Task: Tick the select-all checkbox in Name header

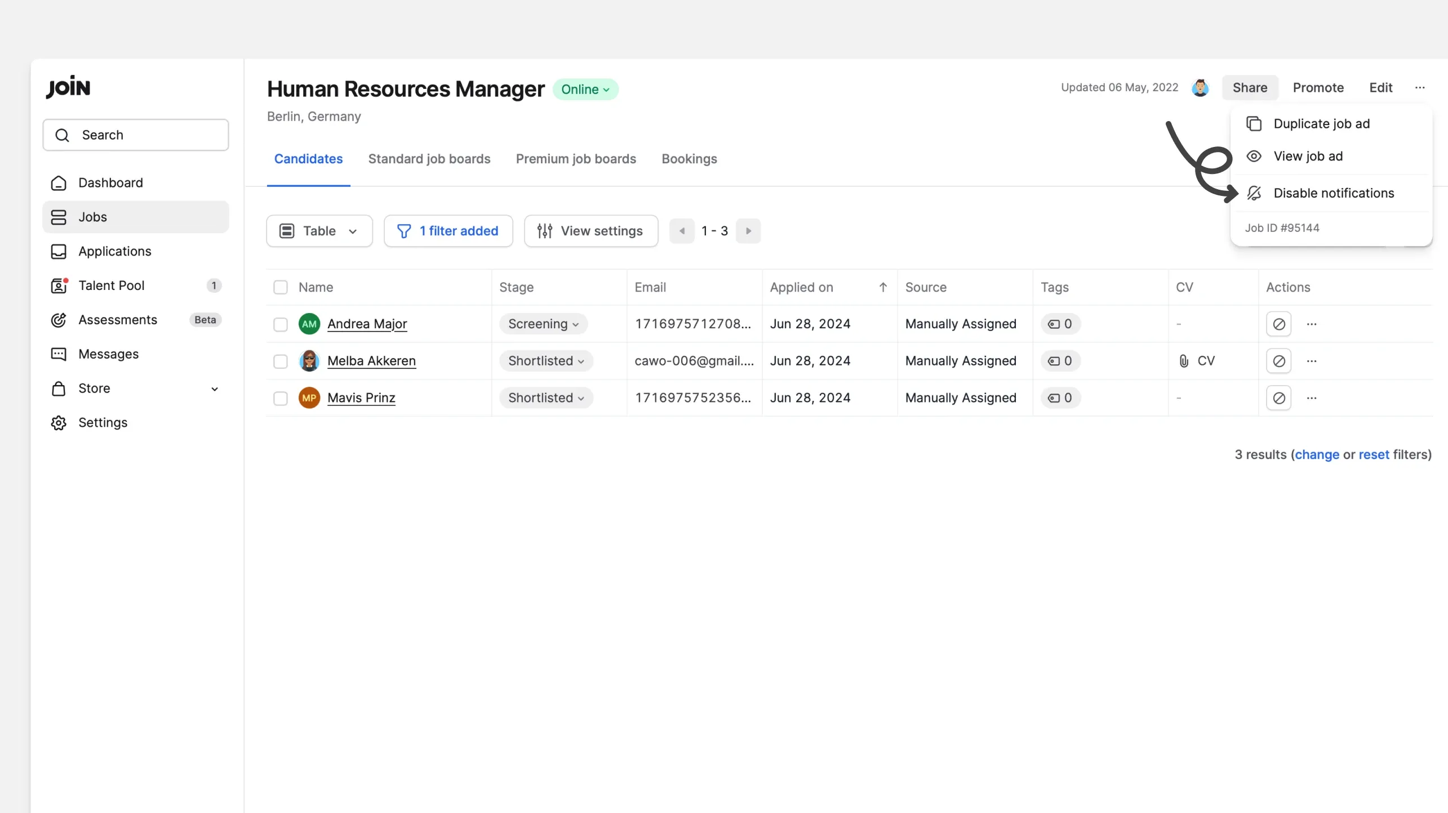Action: tap(281, 288)
